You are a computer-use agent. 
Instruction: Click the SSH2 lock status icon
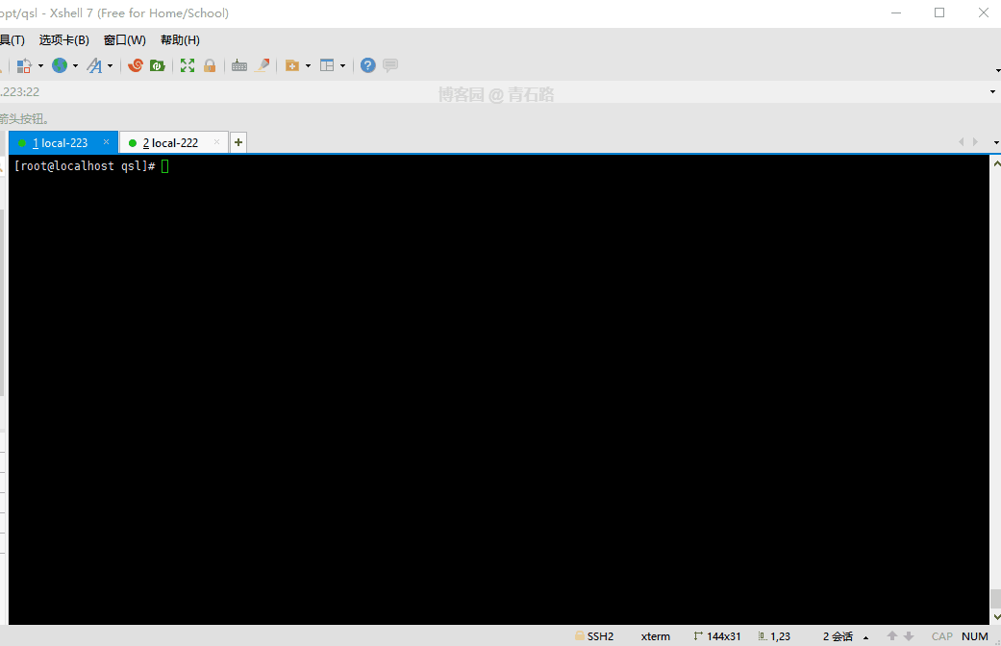pos(580,635)
